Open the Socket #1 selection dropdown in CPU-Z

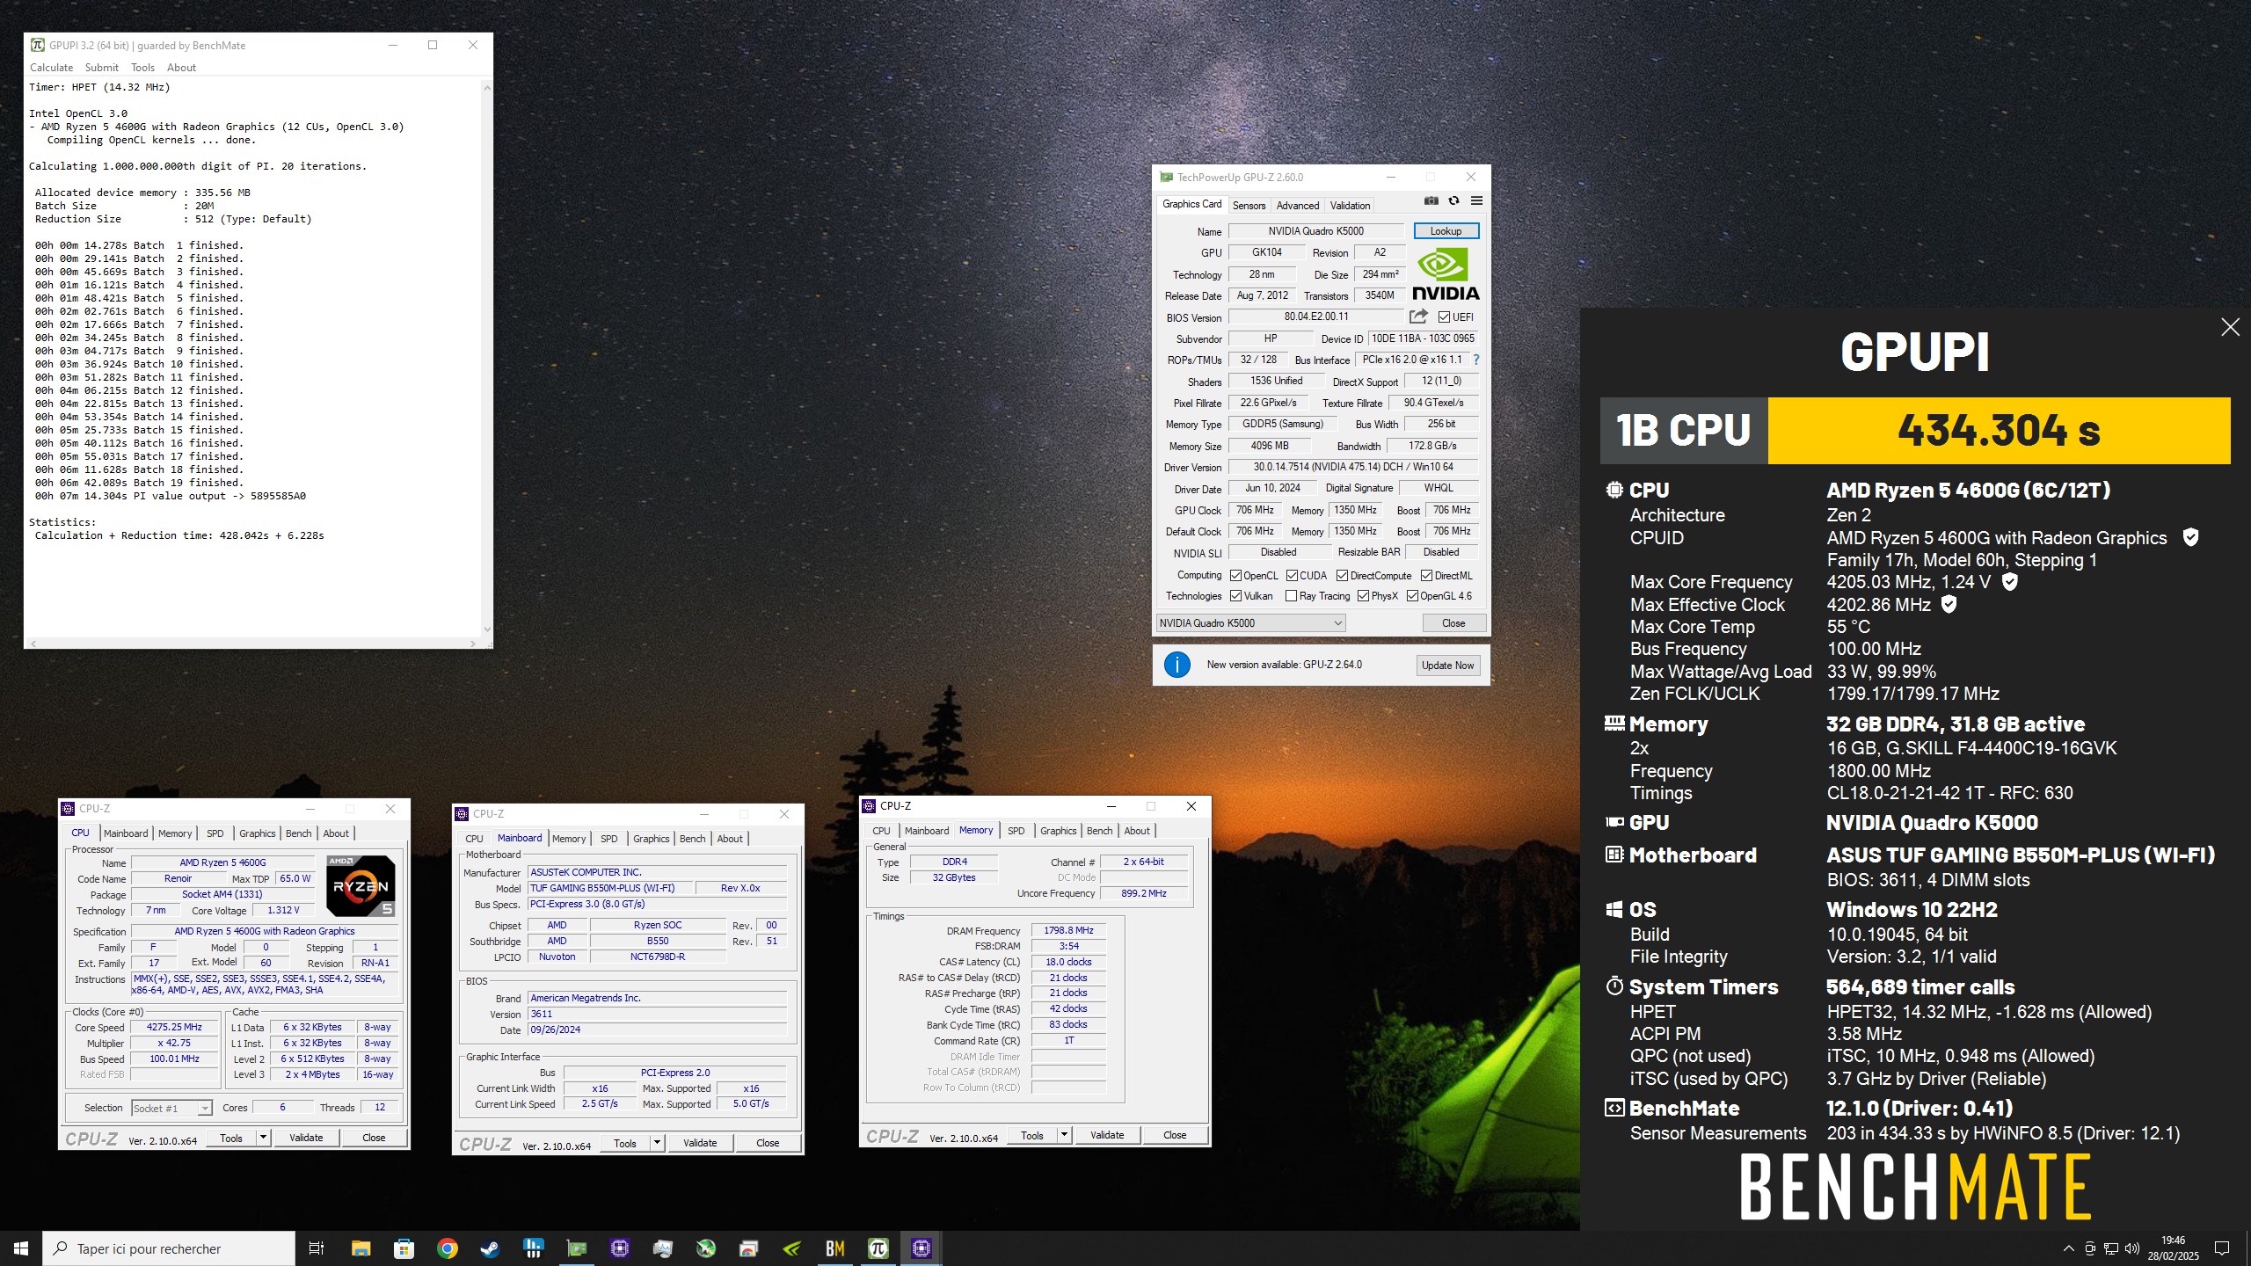pyautogui.click(x=171, y=1109)
